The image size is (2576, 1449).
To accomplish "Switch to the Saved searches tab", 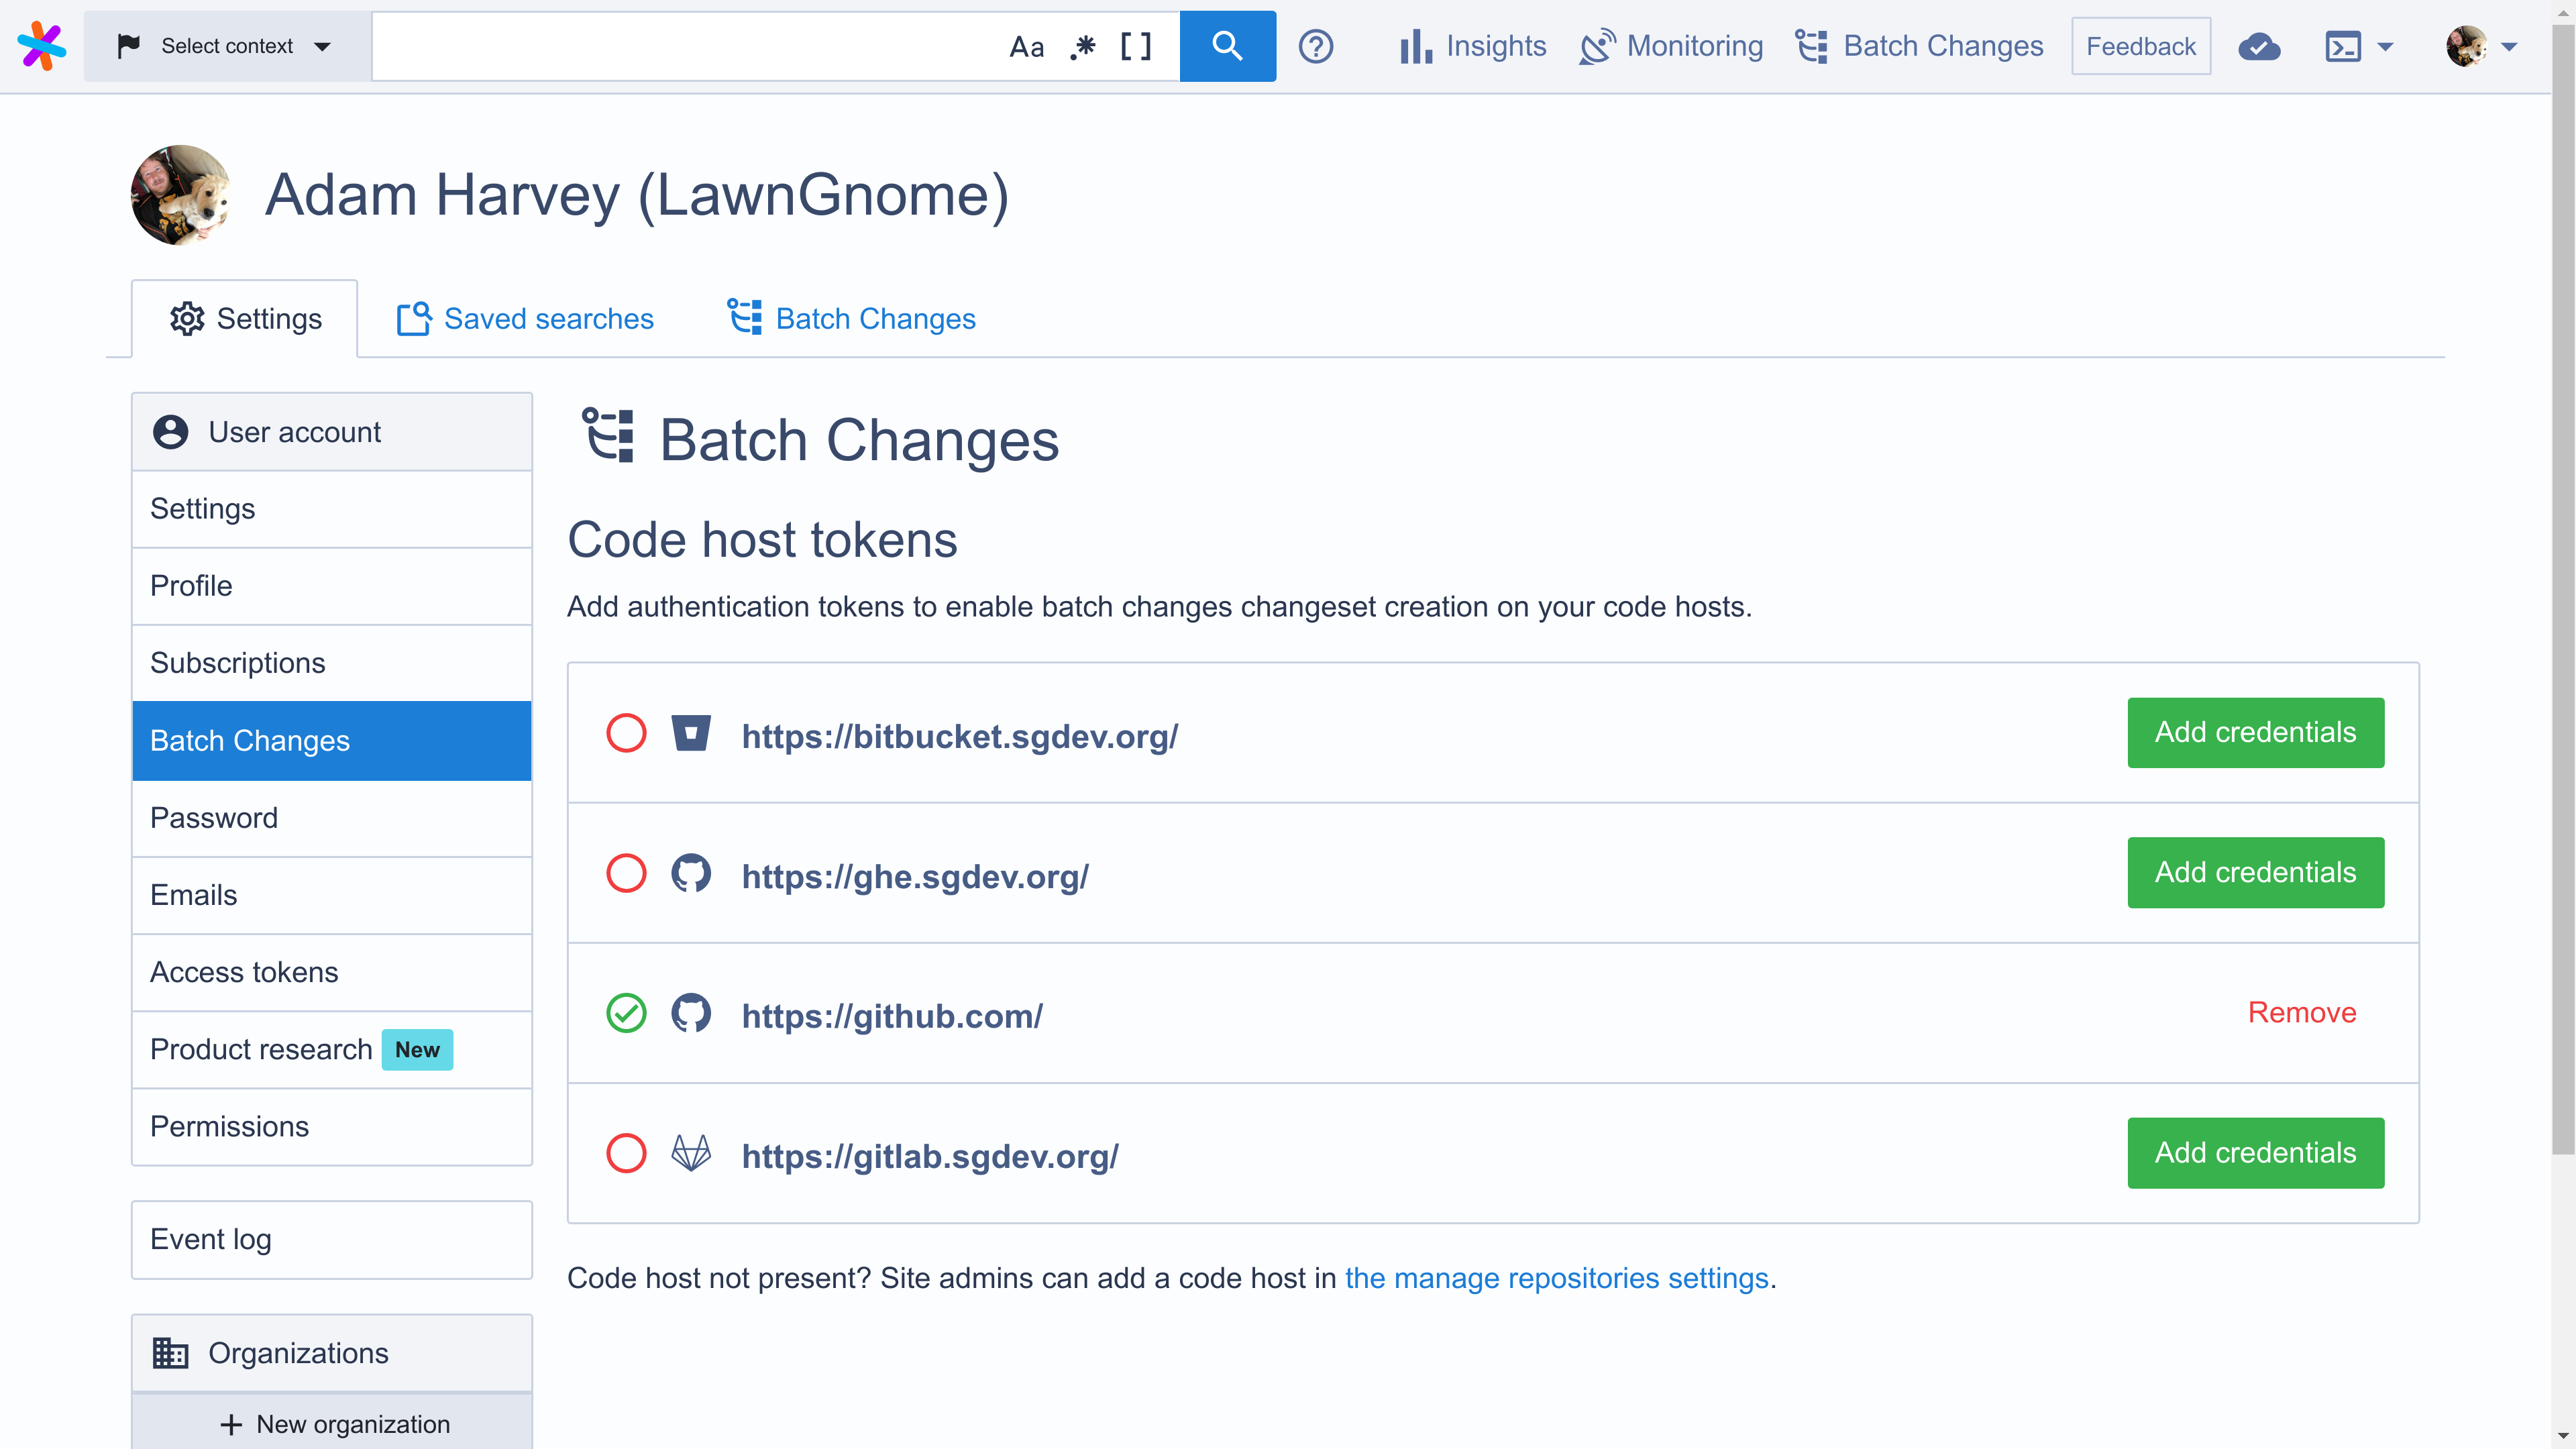I will click(525, 319).
